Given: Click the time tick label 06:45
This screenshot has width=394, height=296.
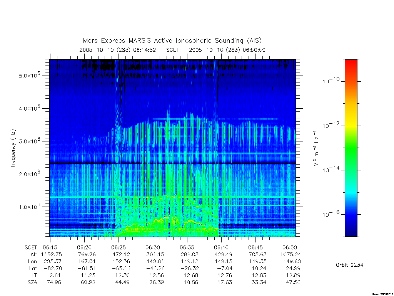Looking at the screenshot, I should [x=255, y=248].
